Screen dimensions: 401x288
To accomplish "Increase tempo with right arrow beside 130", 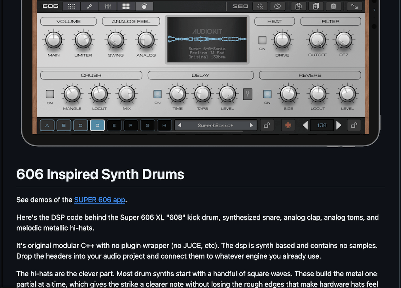I will click(339, 125).
